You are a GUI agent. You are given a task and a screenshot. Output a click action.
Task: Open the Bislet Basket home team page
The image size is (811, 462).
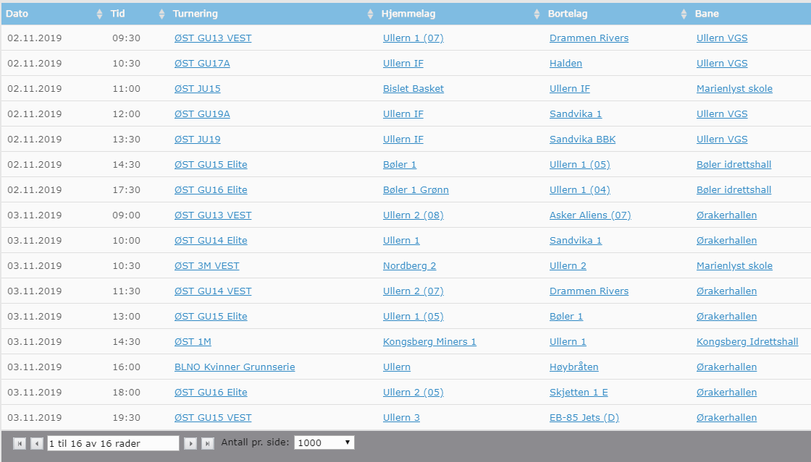coord(413,88)
